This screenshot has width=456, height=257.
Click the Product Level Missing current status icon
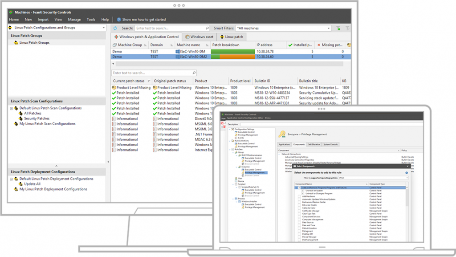click(114, 87)
